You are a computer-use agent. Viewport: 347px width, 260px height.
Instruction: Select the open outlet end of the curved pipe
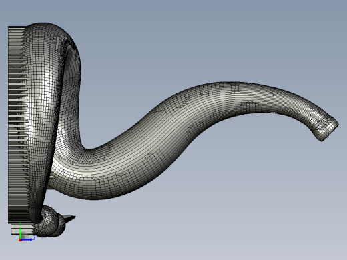[327, 129]
